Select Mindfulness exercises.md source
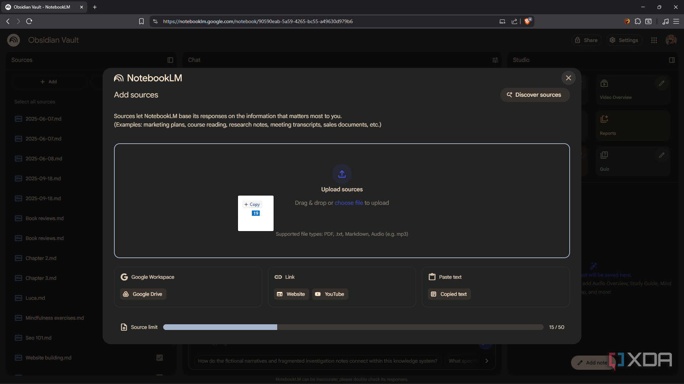This screenshot has height=384, width=684. [x=55, y=318]
